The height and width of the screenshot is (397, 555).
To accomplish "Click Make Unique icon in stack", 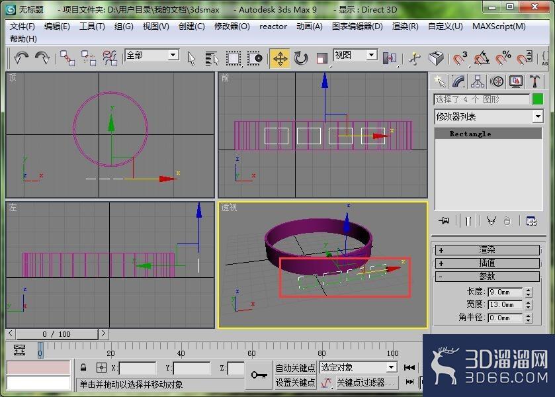I will [491, 221].
